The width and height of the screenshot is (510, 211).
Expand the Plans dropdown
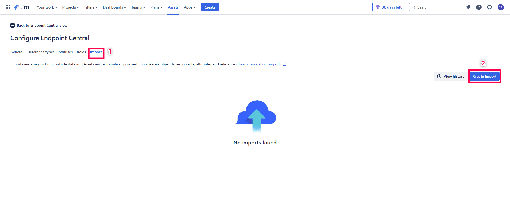(156, 7)
